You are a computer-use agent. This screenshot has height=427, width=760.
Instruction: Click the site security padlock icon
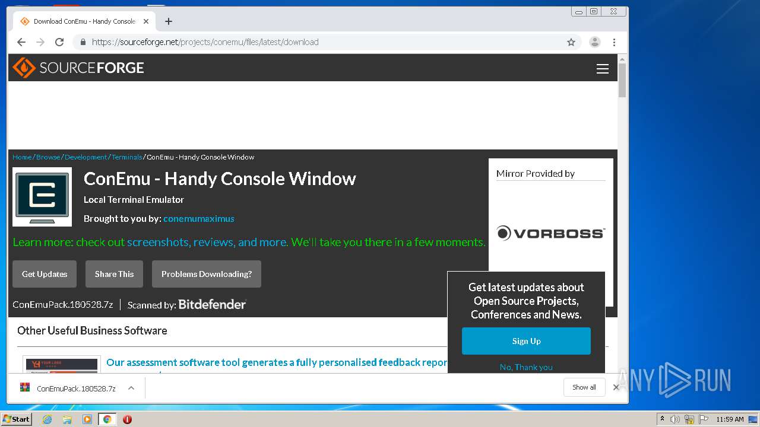pos(83,42)
